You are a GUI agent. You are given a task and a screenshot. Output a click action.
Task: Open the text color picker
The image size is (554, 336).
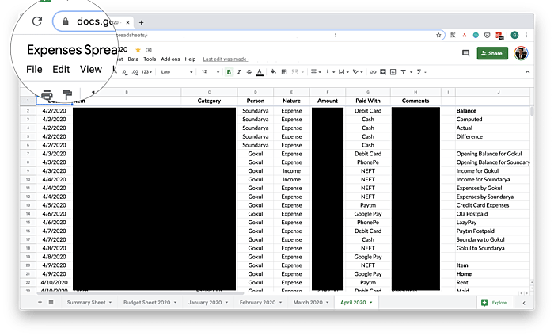[x=260, y=72]
